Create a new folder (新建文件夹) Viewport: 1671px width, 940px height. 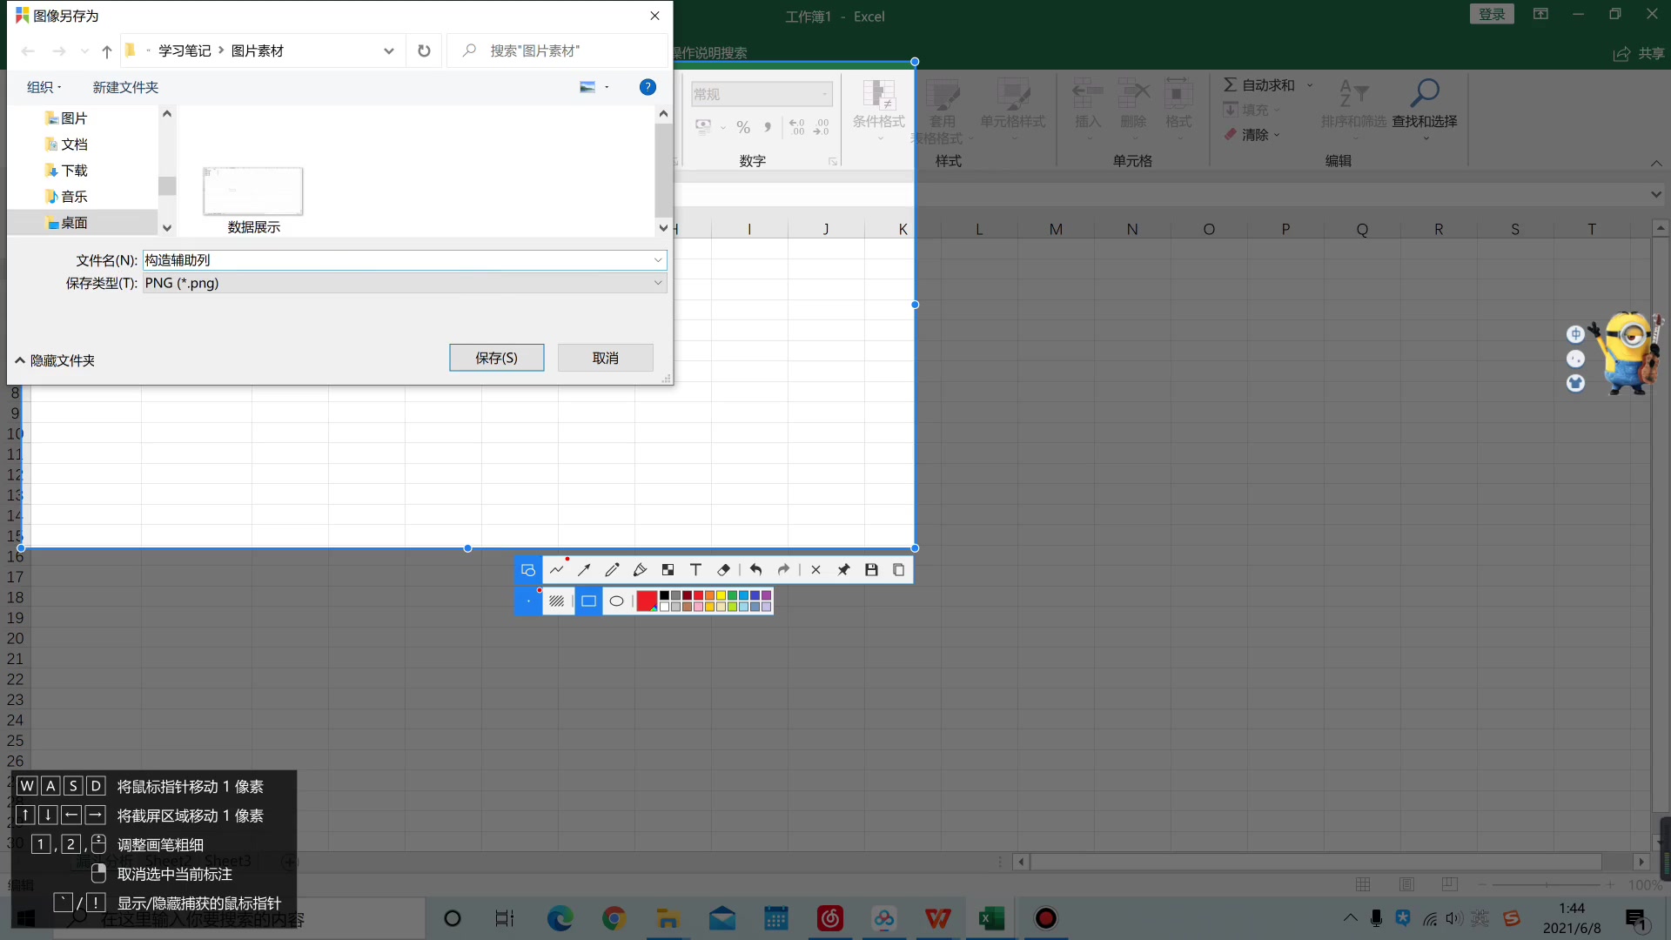point(125,87)
